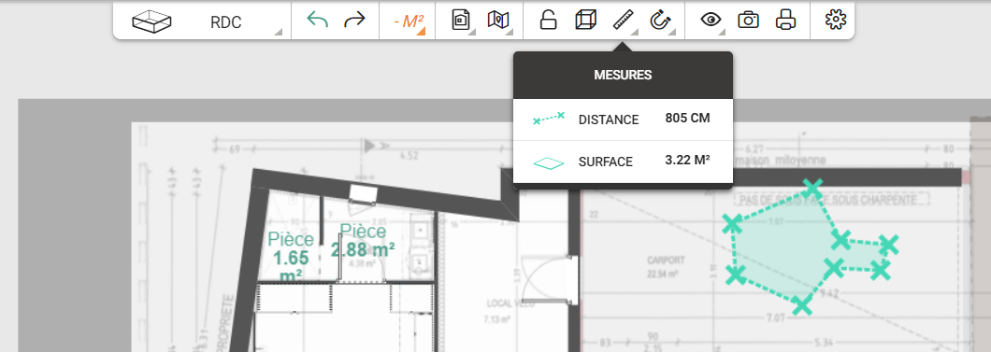Take a snapshot with camera icon
Screen dimensions: 991x352
tap(748, 21)
